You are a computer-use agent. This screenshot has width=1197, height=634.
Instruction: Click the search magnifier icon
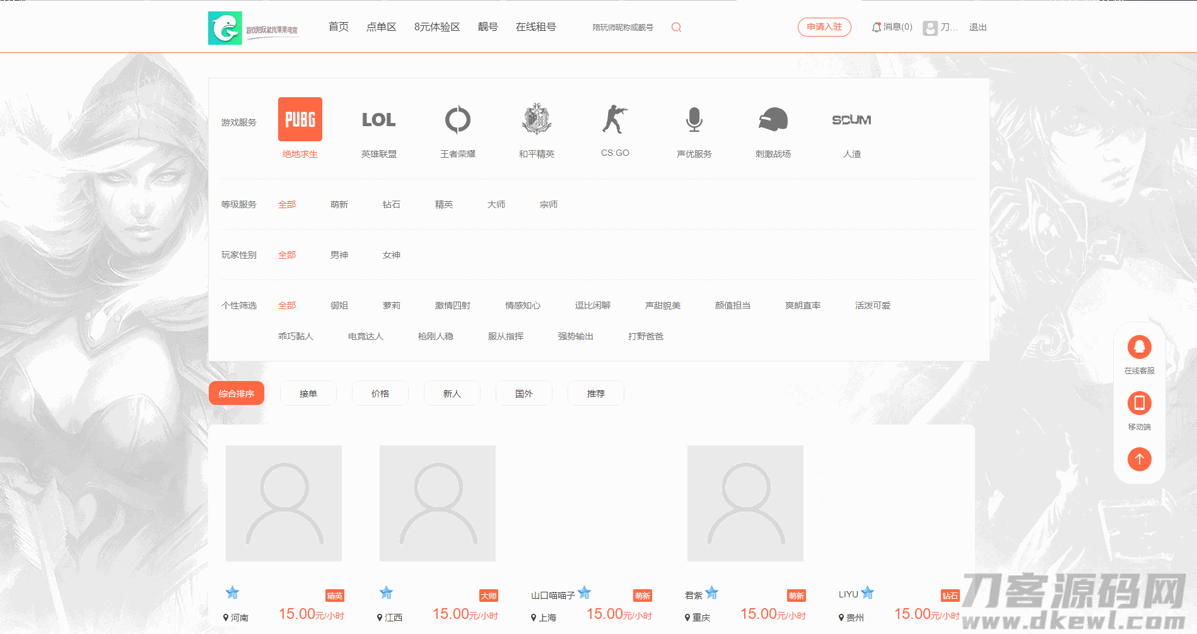[x=676, y=27]
